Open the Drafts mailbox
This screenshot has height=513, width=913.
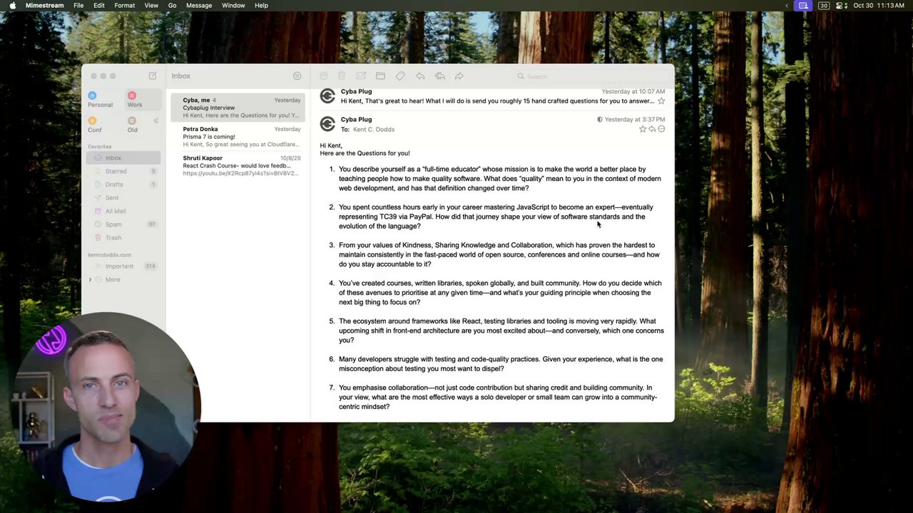click(123, 185)
